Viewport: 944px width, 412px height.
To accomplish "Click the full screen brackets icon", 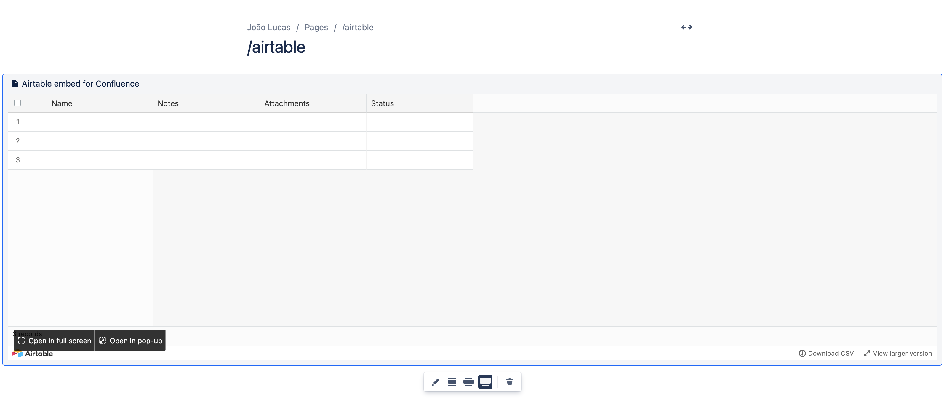I will click(21, 341).
